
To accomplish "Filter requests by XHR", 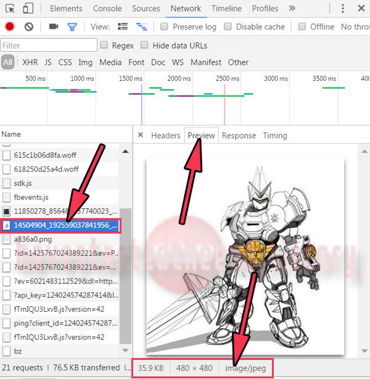I will pyautogui.click(x=30, y=62).
